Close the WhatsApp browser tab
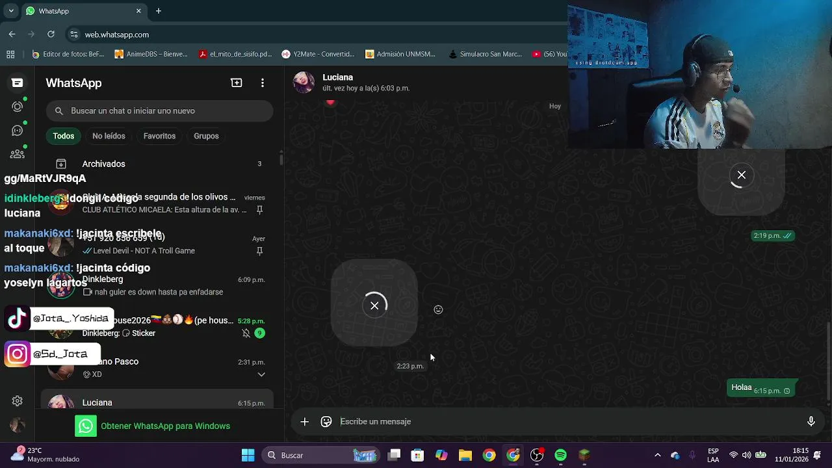Screen dimensions: 832x468 click(x=138, y=11)
